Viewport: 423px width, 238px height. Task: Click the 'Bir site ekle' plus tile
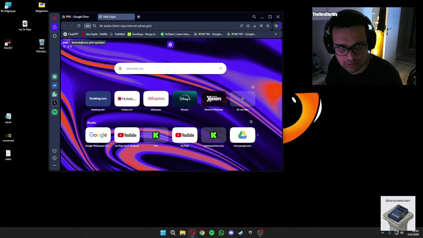(243, 99)
